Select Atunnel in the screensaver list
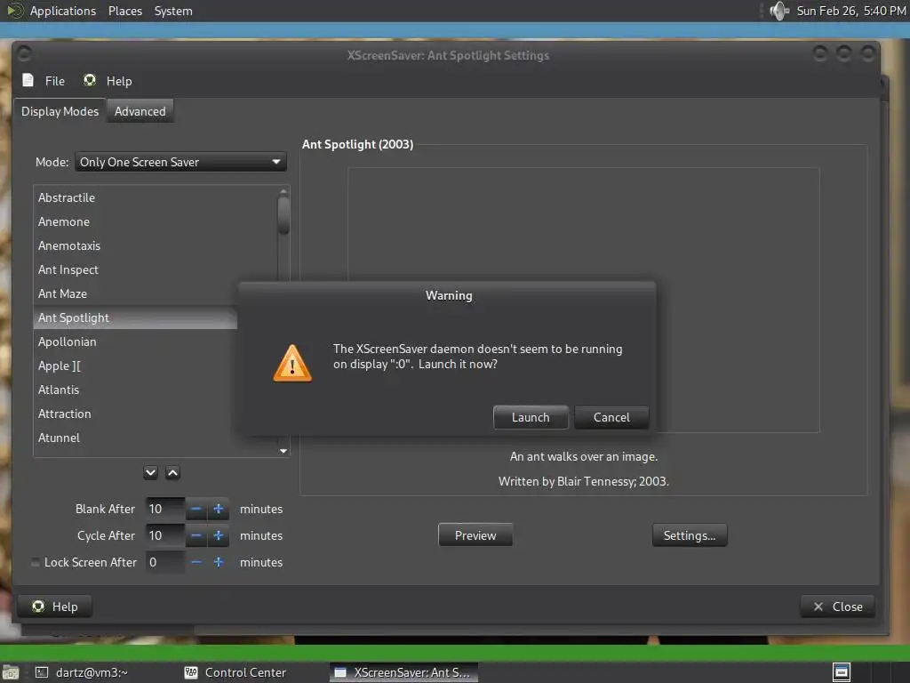 (135, 438)
